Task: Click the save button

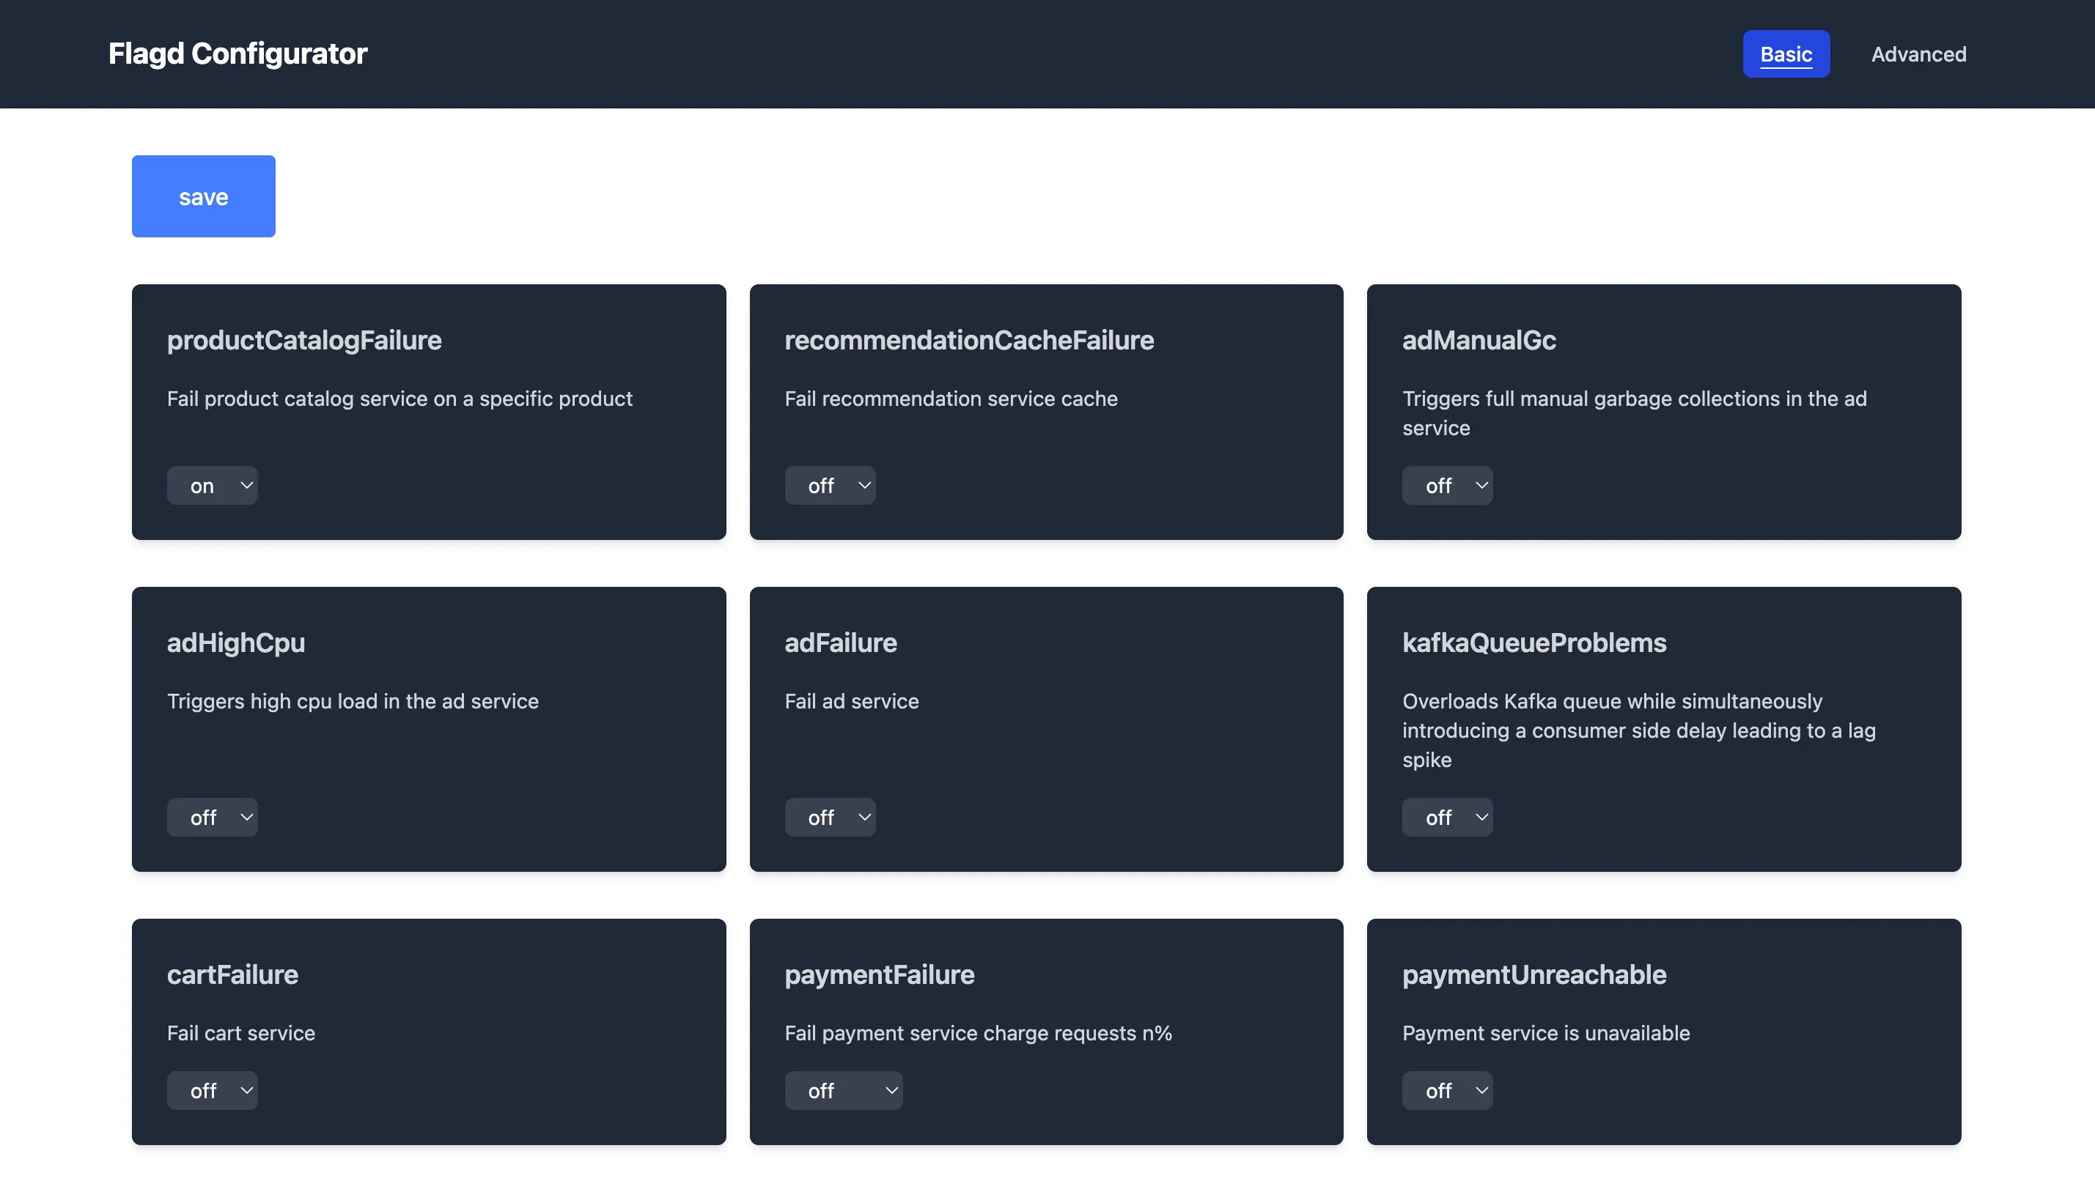Action: [x=203, y=196]
